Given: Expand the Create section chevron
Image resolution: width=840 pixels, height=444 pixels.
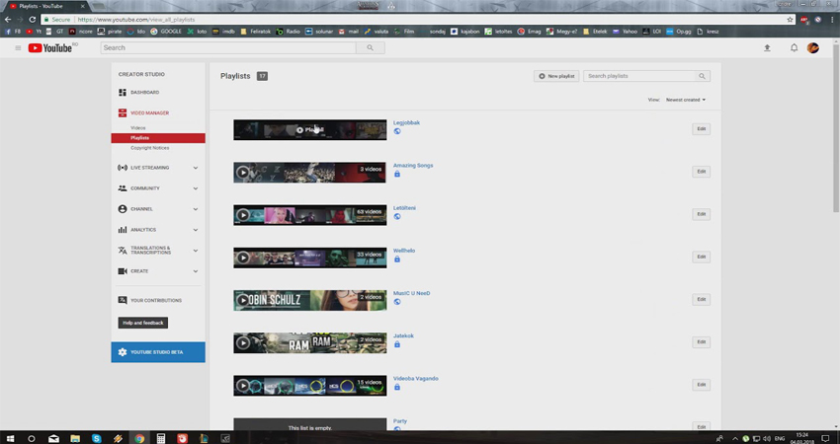Looking at the screenshot, I should click(x=196, y=271).
